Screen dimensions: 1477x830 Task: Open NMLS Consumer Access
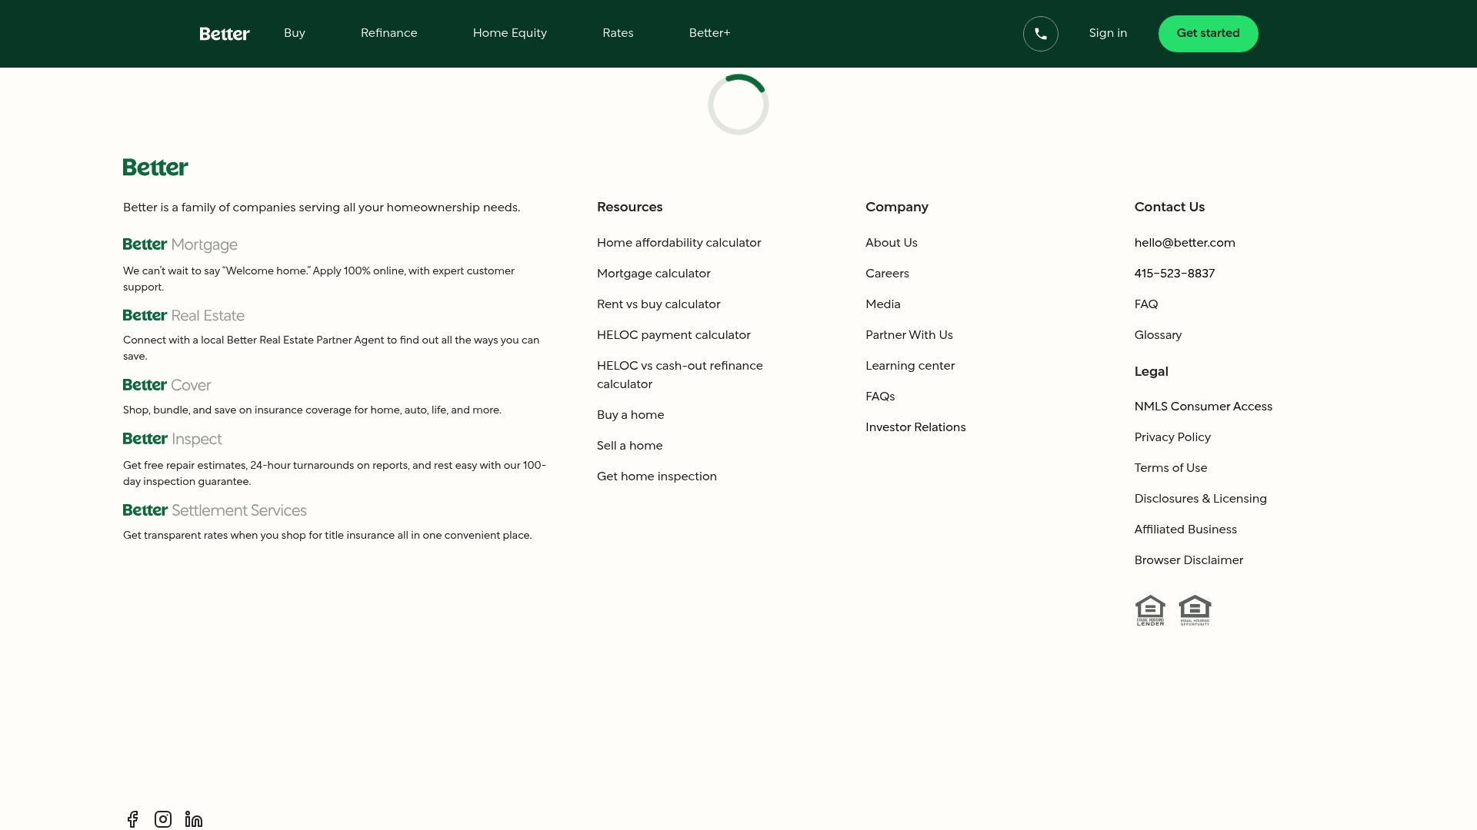[1203, 407]
